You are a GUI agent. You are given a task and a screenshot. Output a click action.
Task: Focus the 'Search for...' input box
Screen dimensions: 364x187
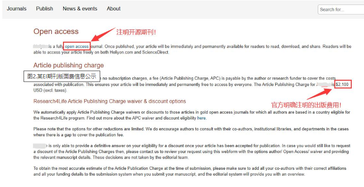341,10
